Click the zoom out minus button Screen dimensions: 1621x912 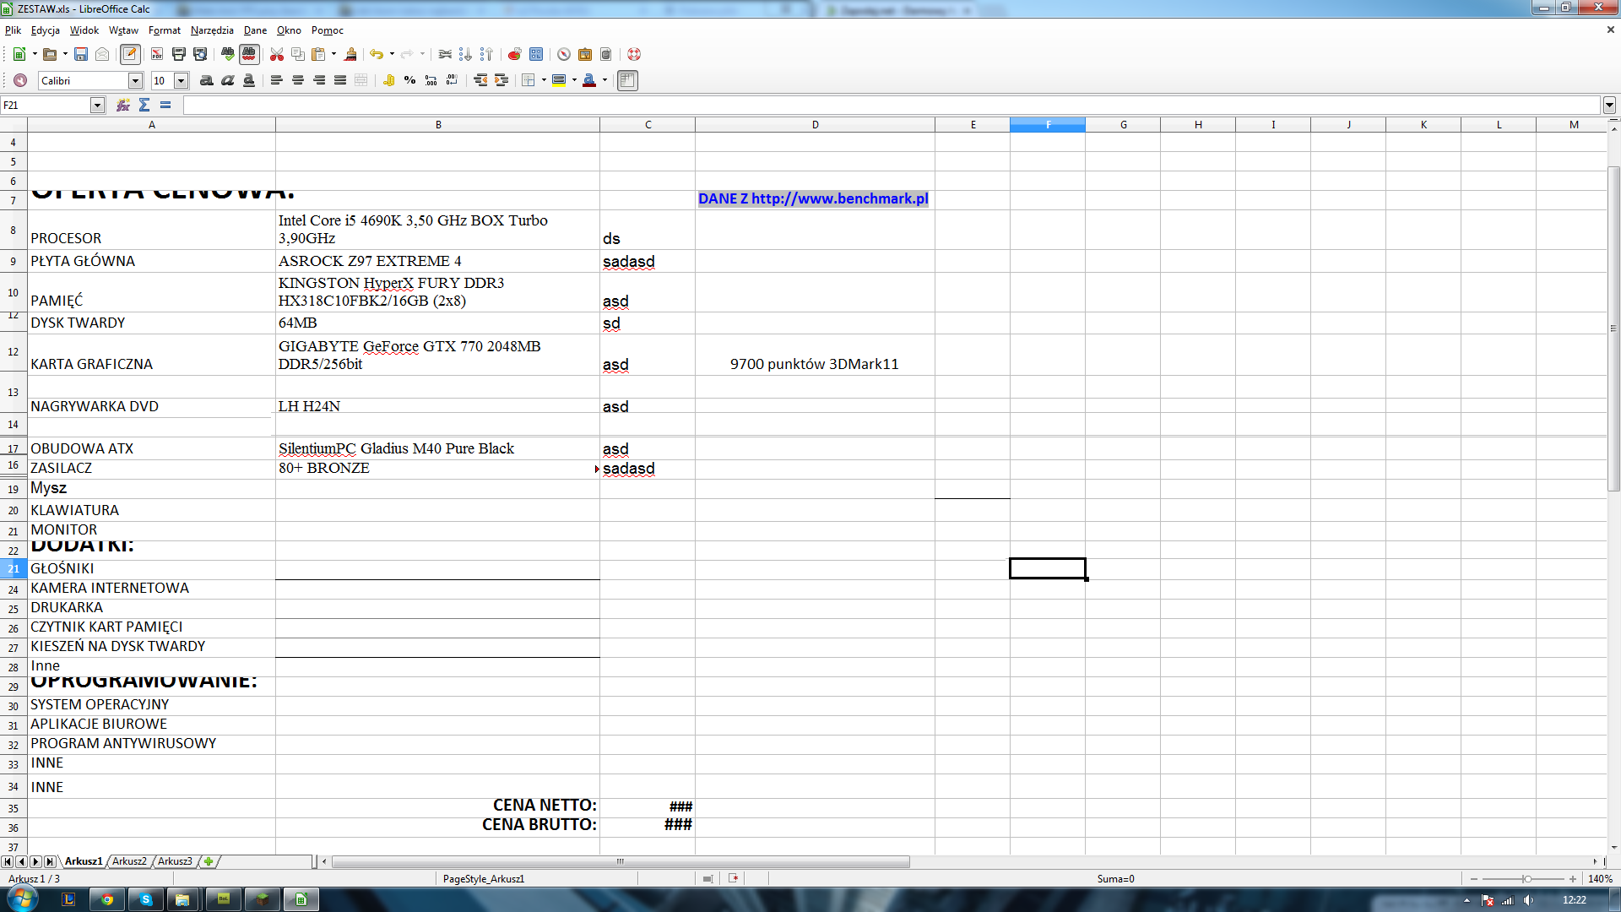(1474, 879)
